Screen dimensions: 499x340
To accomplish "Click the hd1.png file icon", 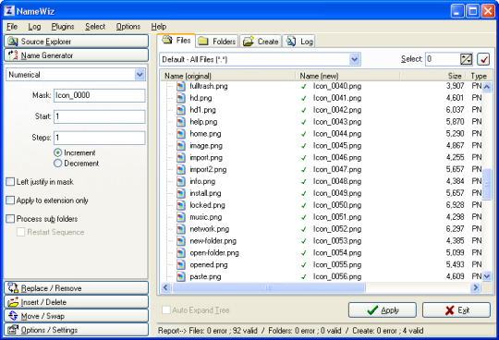I will (x=181, y=110).
